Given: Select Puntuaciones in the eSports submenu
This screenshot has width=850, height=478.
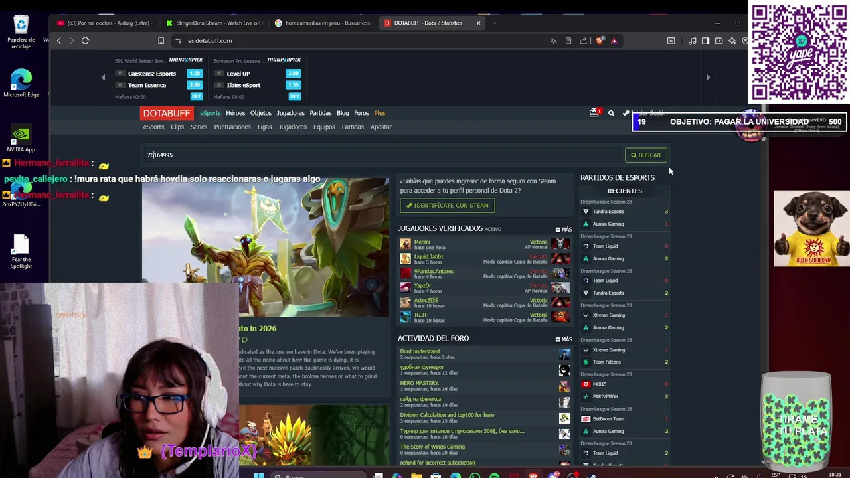Looking at the screenshot, I should coord(232,127).
